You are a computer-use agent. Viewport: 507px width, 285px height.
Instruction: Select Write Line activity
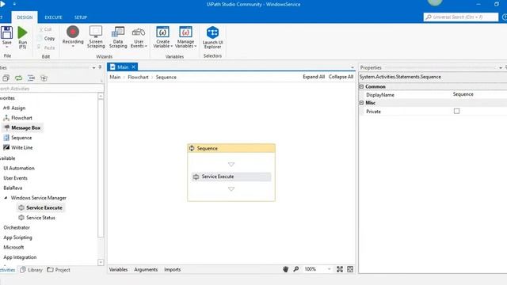[x=18, y=148]
